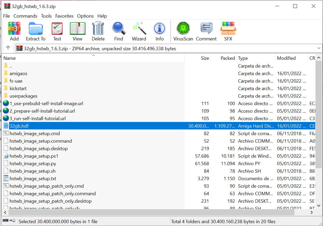Click the hstwb_image_setup.cmd script icon
This screenshot has width=323, height=226.
click(6, 133)
